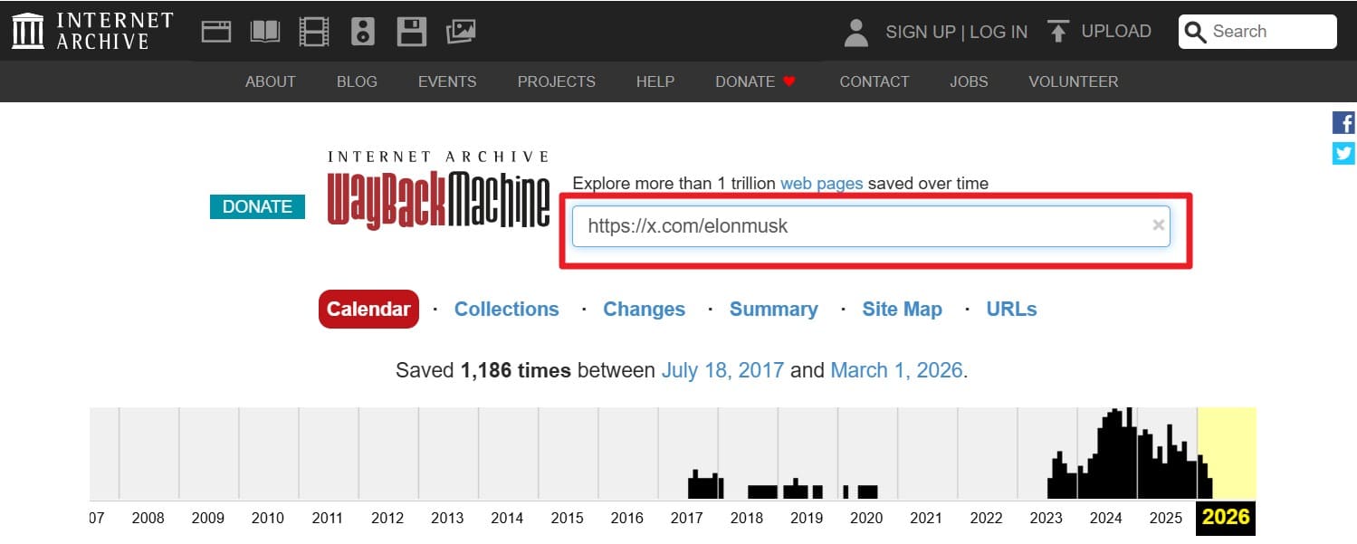This screenshot has width=1357, height=544.
Task: Select year 2011 on the timeline
Action: 328,518
